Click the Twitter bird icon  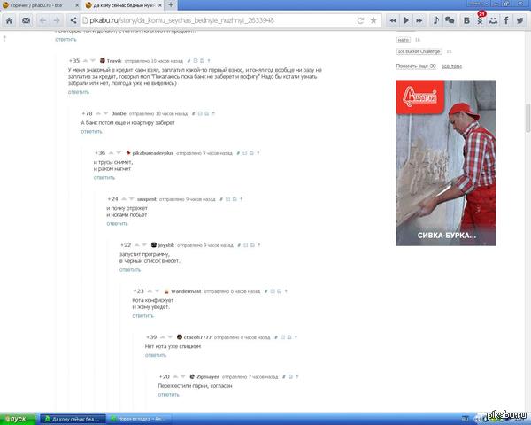tap(520, 20)
